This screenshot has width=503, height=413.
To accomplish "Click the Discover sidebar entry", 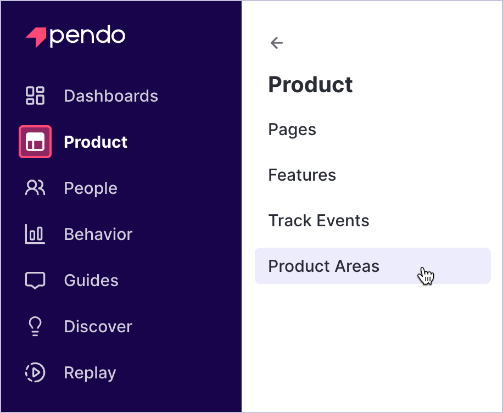I will 98,326.
